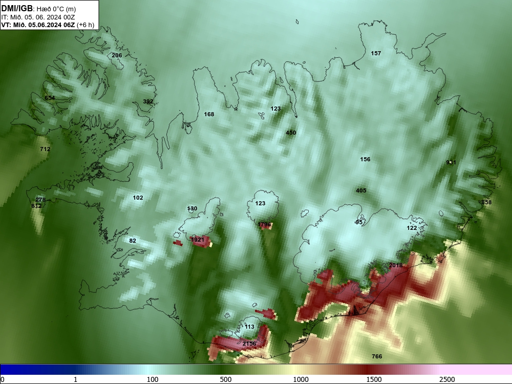Click the DMI/IGB title text
The image size is (512, 384).
(17, 9)
